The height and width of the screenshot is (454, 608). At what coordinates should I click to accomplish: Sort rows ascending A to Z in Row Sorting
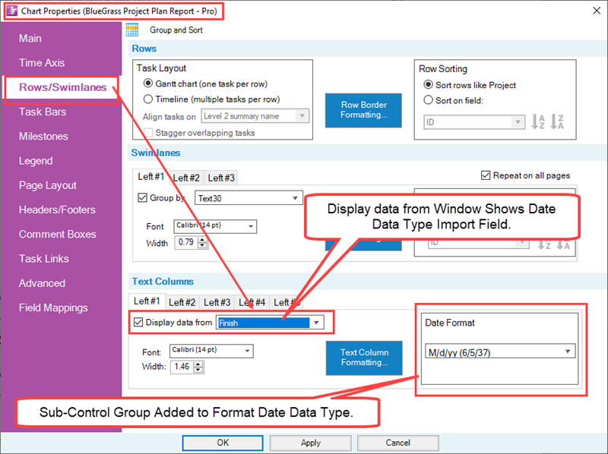click(x=537, y=121)
